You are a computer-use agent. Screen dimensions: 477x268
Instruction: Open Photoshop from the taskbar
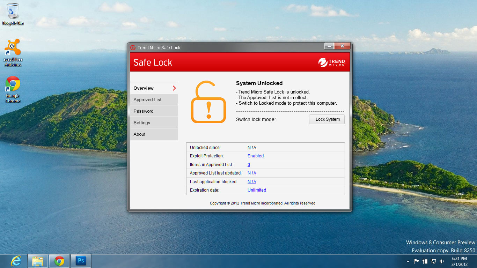[81, 261]
